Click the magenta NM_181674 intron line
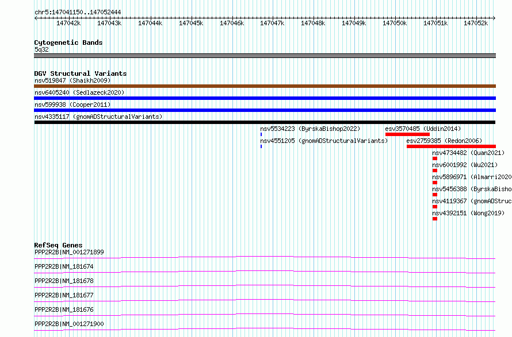Image resolution: width=512 pixels, height=337 pixels. [x=265, y=272]
